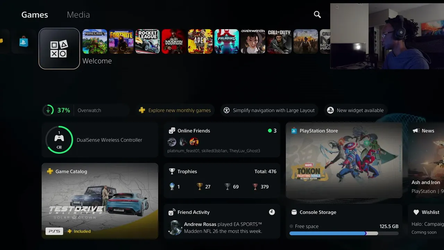
Task: Click the silver trophy icon showing 69
Action: [228, 186]
